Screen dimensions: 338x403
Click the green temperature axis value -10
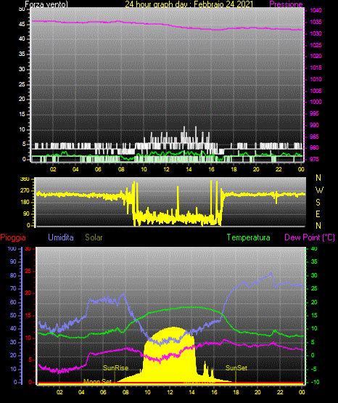pyautogui.click(x=316, y=382)
